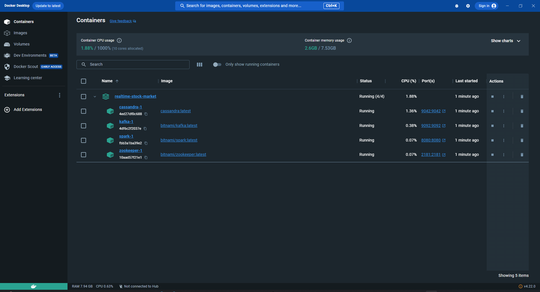Screen dimensions: 540x292
Task: Select the kafka-1 checkbox
Action: (x=84, y=126)
